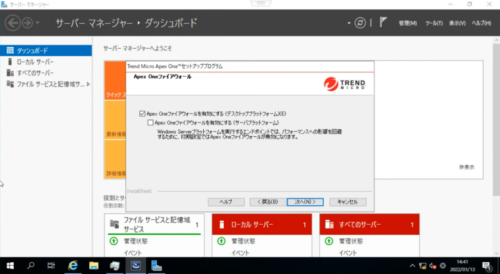Viewport: 500px width, 274px height.
Task: Cancel setup with キャンセル button
Action: (347, 202)
